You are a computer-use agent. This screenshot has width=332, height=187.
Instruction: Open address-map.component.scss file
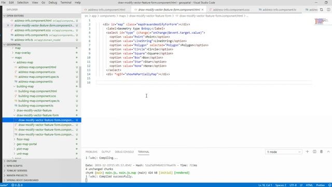coord(37,72)
